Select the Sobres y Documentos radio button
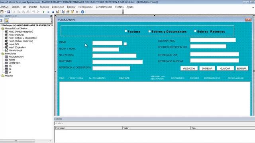Screen dimensions: 255x143 [149, 31]
